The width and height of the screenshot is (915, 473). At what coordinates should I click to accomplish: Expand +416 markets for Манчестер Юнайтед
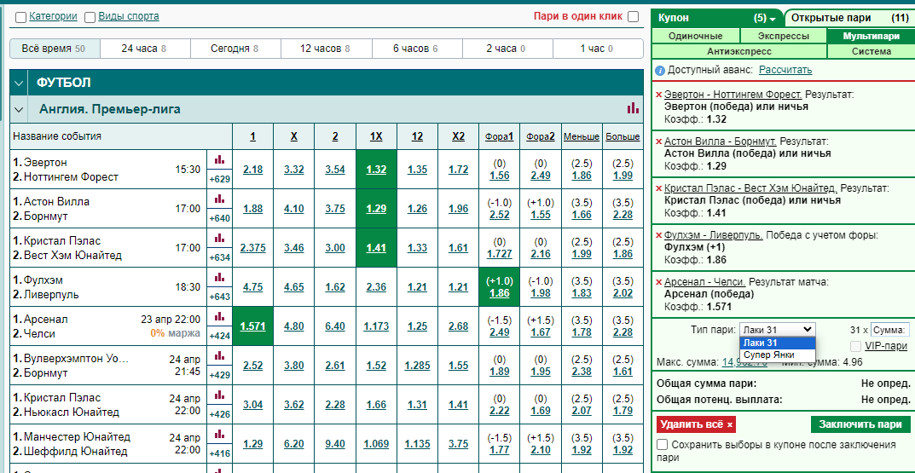click(219, 454)
